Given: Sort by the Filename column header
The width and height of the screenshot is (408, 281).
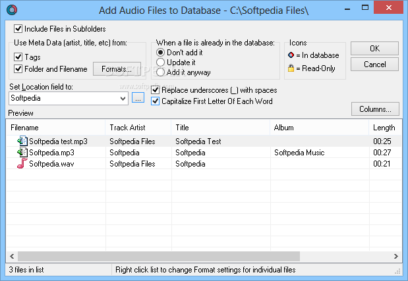Looking at the screenshot, I should [x=55, y=128].
